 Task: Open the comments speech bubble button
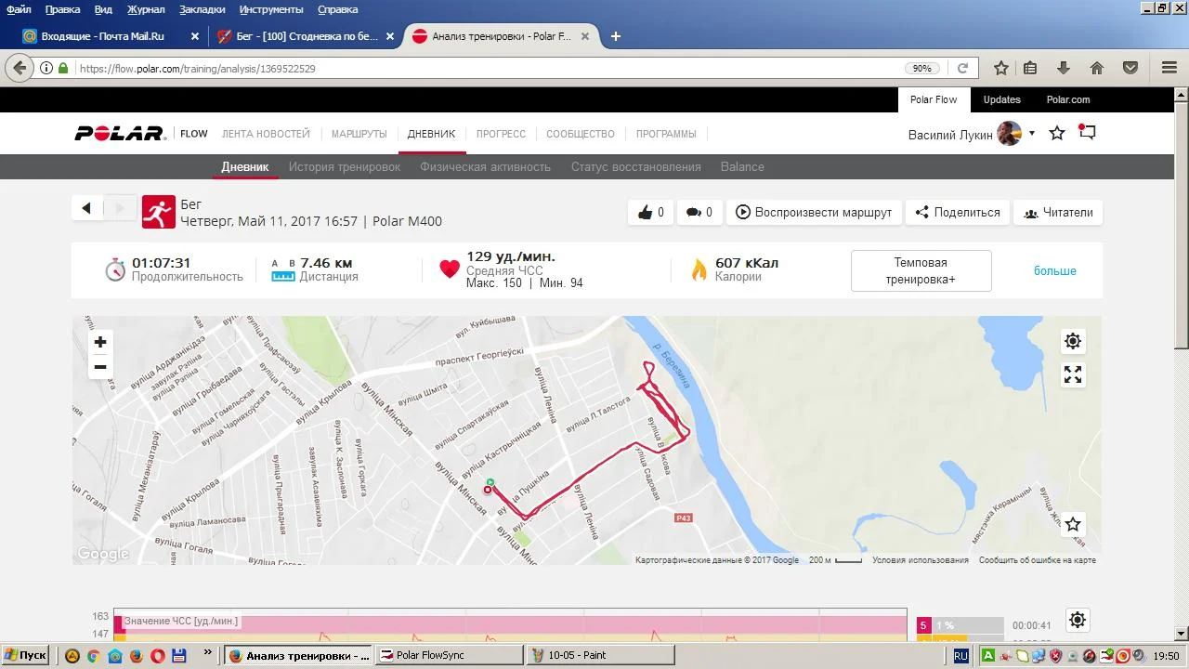[x=699, y=213]
